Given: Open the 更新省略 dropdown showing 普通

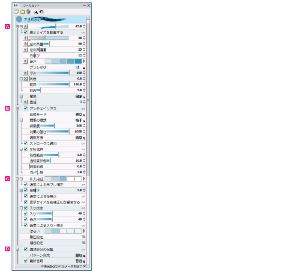Looking at the screenshot, I should 84,262.
